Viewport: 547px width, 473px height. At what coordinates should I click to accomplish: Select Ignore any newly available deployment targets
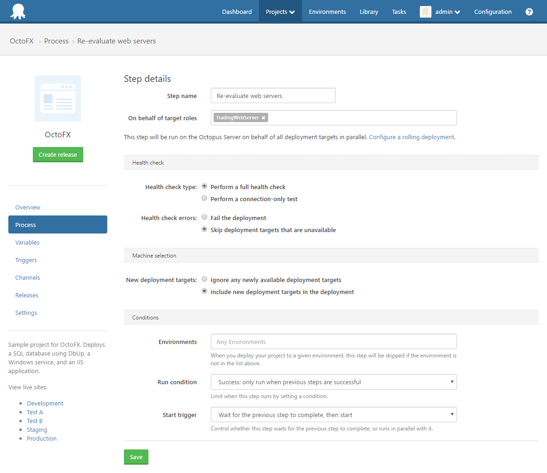[204, 279]
